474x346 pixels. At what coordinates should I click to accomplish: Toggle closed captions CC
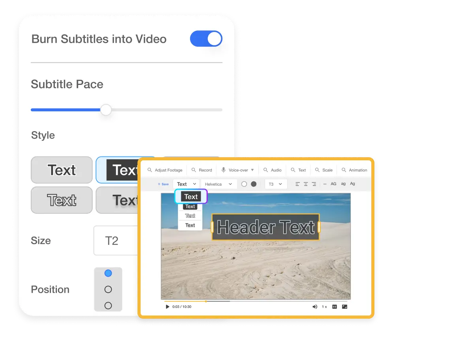pos(335,307)
